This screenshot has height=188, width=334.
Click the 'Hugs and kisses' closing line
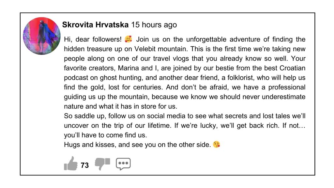85,145
